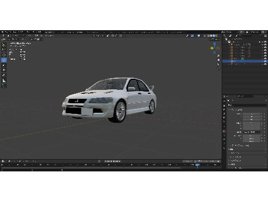Click the Zoom view magnifier gizmo
Screen dimensions: 268x201
(218, 56)
